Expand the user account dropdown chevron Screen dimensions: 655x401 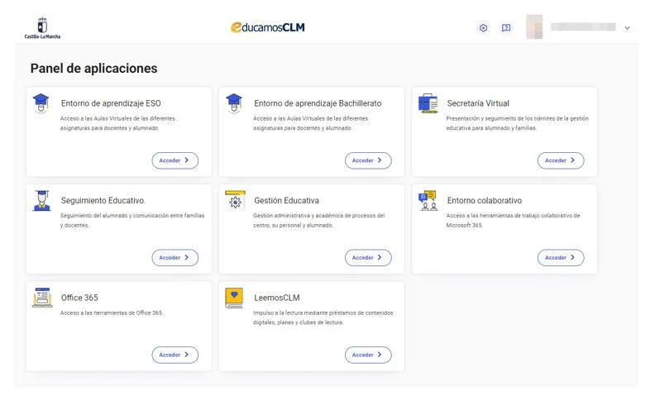(x=627, y=28)
